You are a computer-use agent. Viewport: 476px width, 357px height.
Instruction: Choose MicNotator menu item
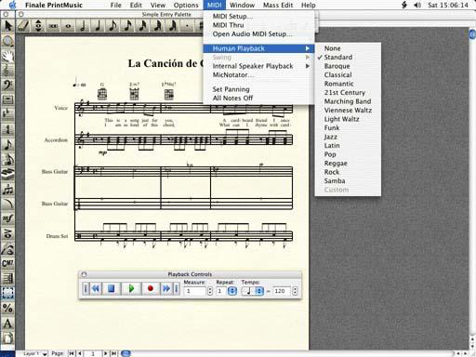(x=258, y=74)
